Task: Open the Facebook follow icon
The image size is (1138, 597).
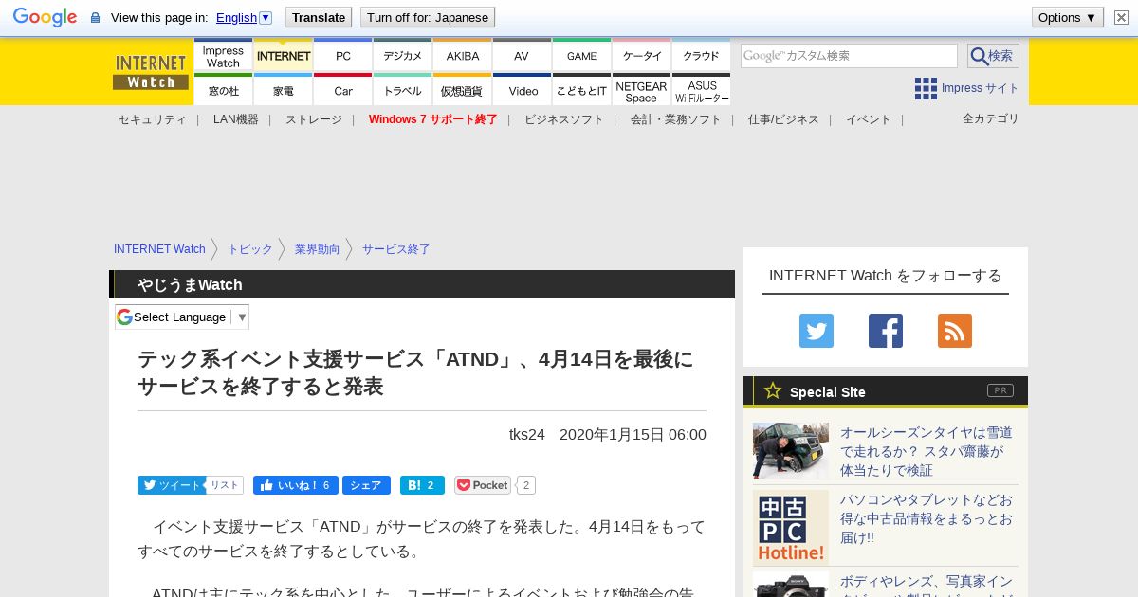Action: [x=886, y=331]
